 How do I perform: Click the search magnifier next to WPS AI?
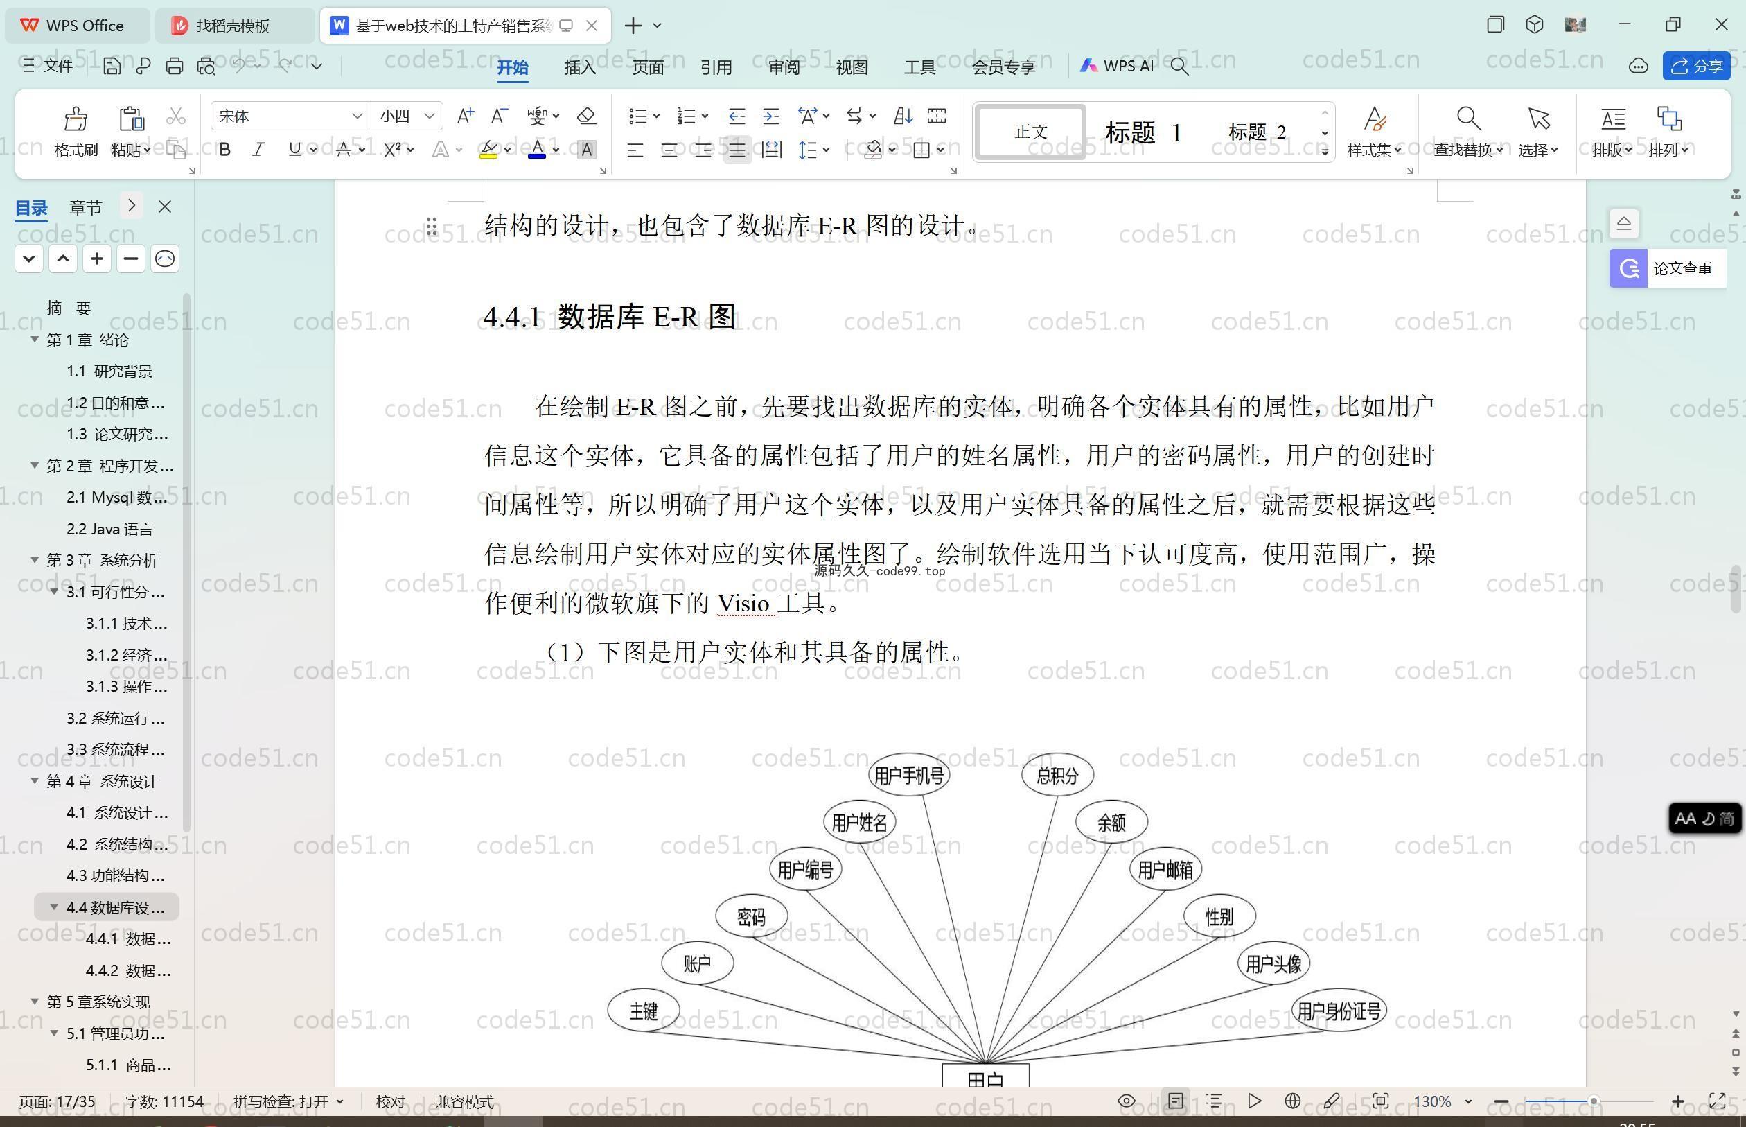(x=1179, y=66)
